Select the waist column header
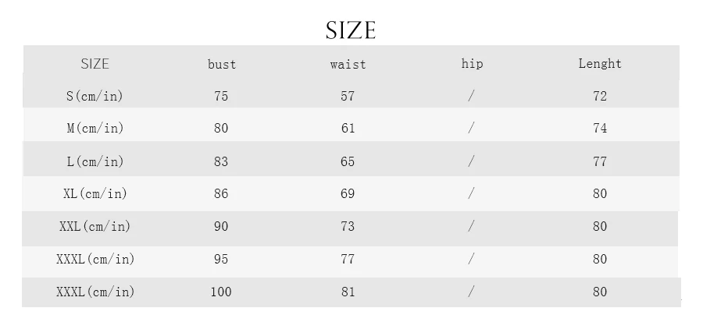The image size is (703, 322). (348, 65)
